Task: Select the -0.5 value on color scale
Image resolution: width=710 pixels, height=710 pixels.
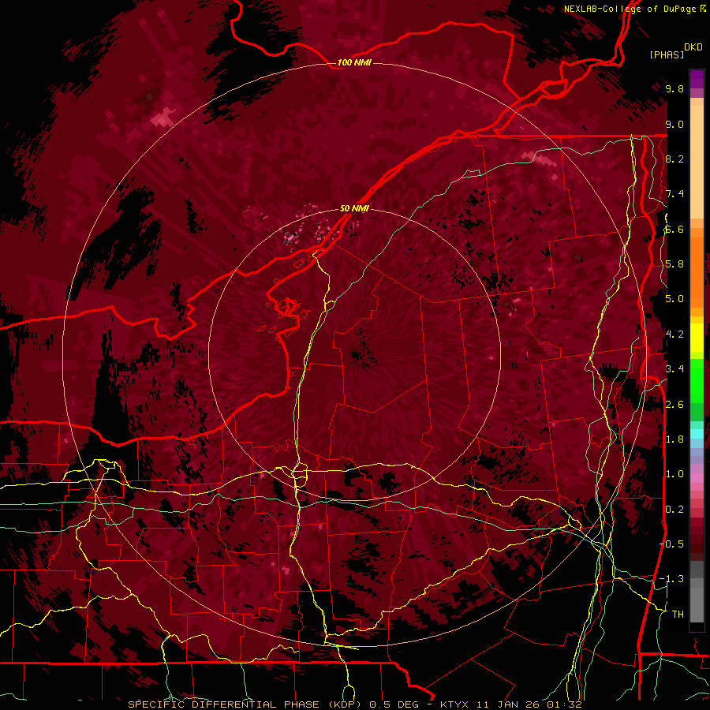Action: tap(671, 544)
